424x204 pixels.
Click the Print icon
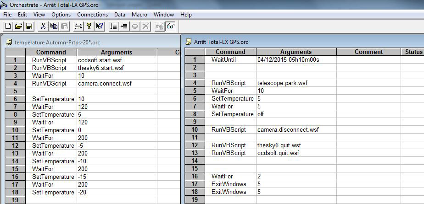click(78, 26)
